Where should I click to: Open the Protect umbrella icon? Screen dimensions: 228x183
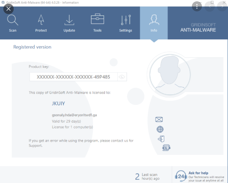point(41,20)
